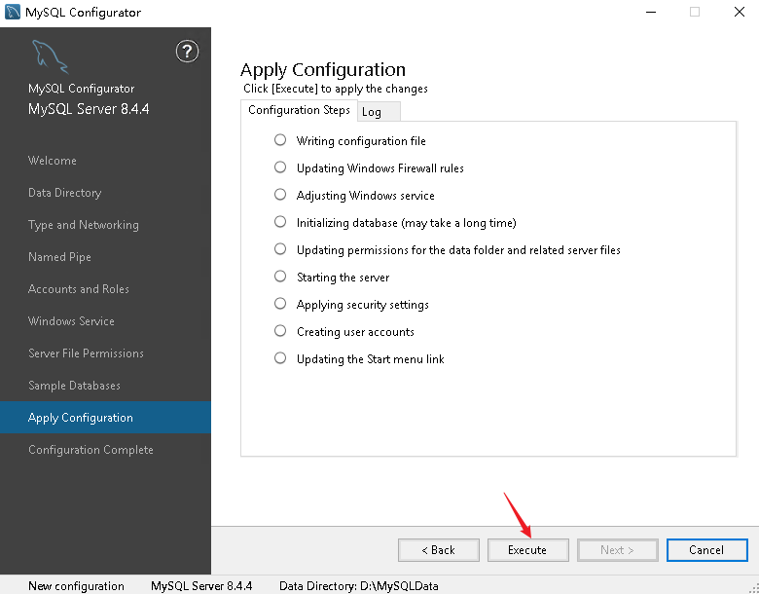Click 'Apply Configuration' page heading
Screen dimensions: 759x594
323,70
